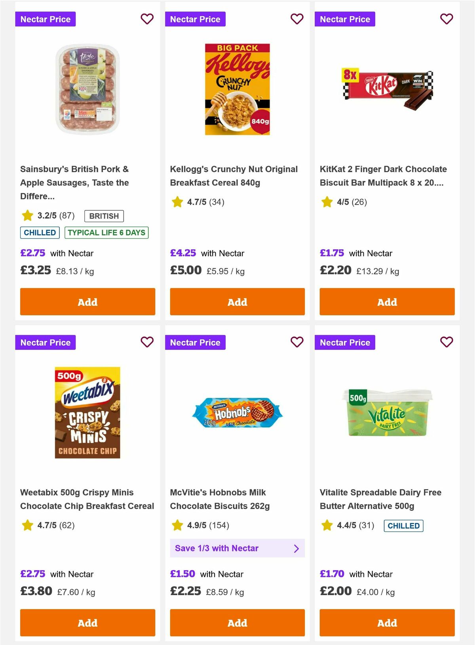Viewport: 475px width, 645px height.
Task: Open the KitKat product title link
Action: (383, 176)
